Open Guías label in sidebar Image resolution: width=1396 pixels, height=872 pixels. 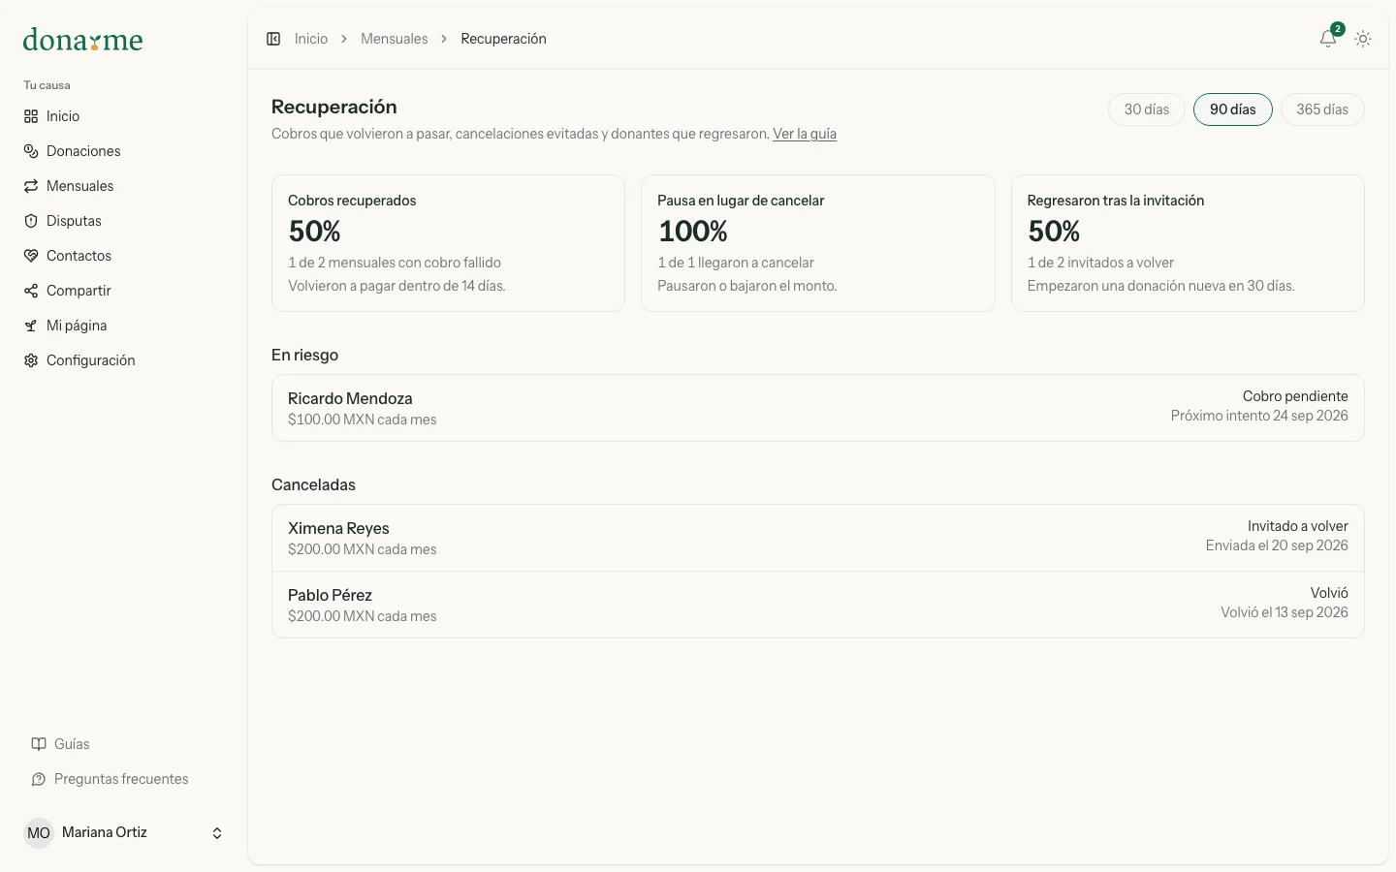tap(72, 744)
